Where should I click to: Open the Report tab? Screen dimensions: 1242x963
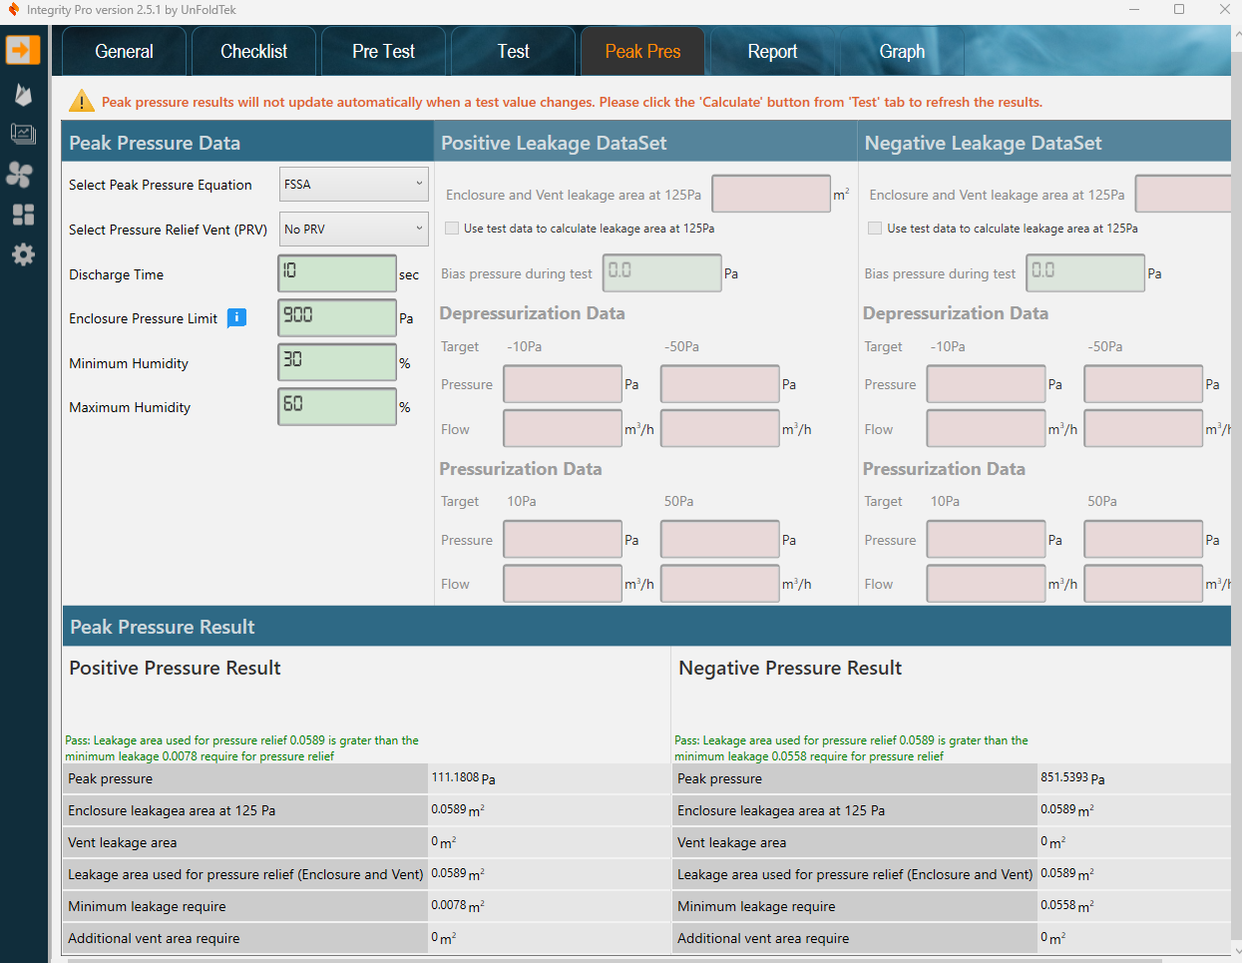772,51
